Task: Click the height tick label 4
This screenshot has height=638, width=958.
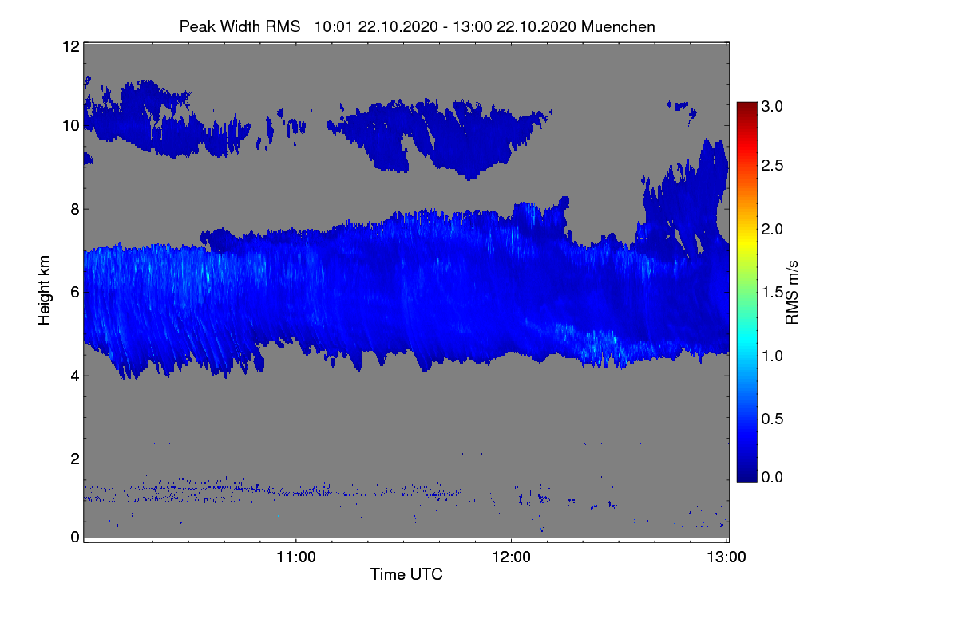Action: click(x=75, y=376)
